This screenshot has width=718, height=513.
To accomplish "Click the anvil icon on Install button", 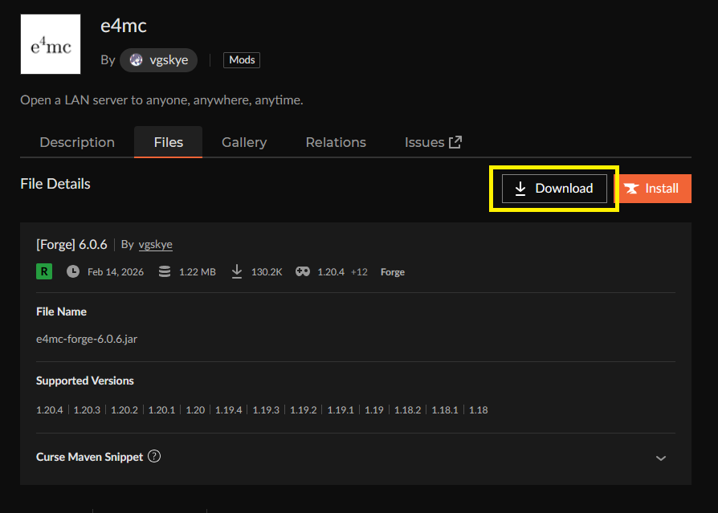I will click(x=632, y=189).
